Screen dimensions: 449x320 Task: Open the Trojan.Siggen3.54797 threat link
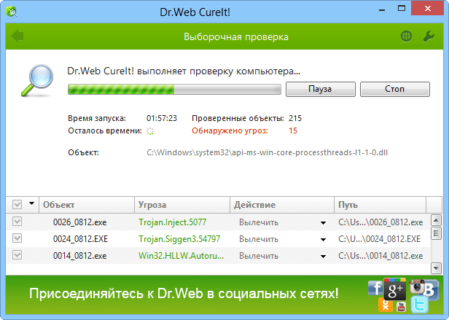point(179,239)
